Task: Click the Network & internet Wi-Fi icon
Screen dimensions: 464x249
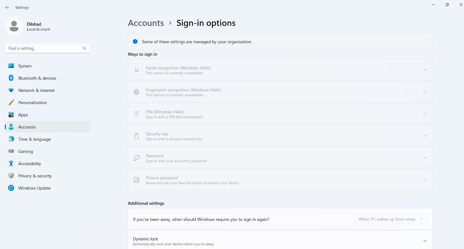Action: [11, 90]
